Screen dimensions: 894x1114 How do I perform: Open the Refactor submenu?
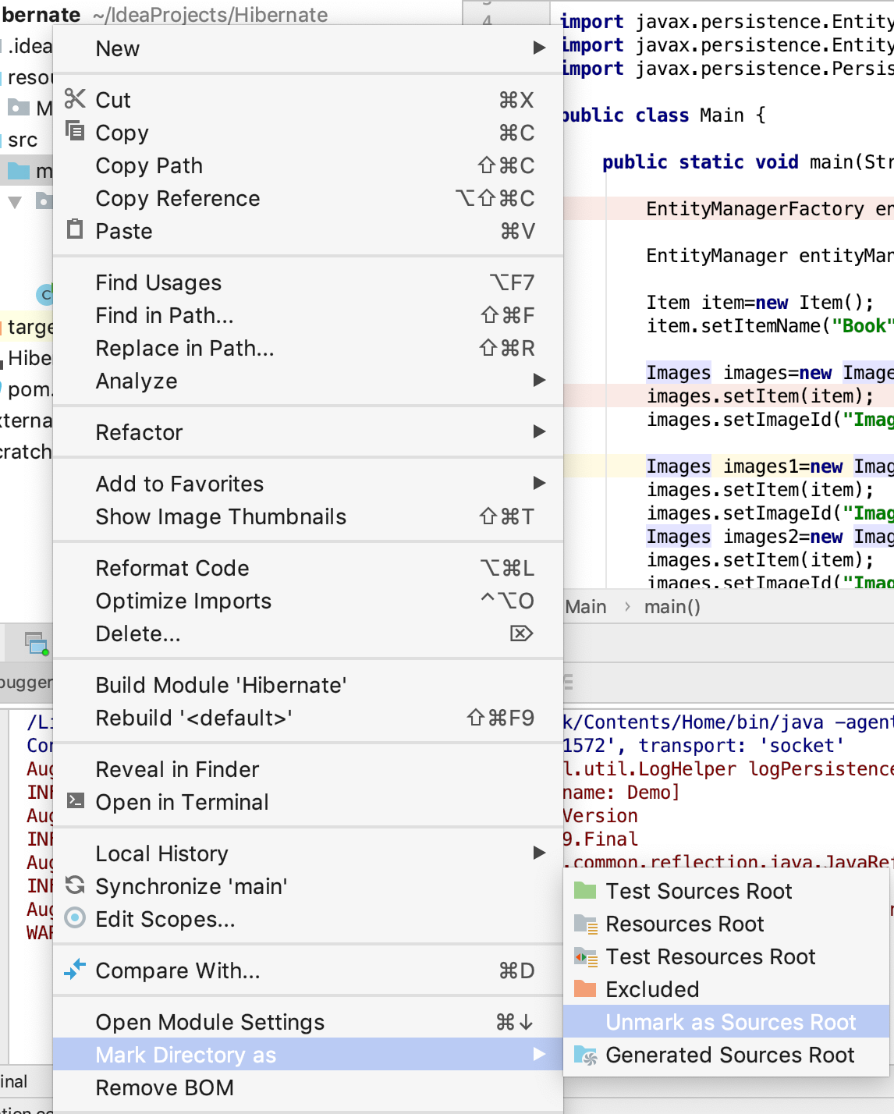[539, 432]
